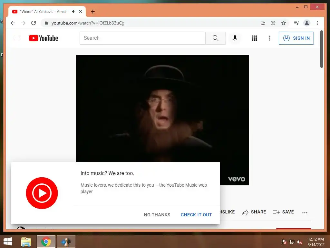Reload the current page

tap(34, 23)
